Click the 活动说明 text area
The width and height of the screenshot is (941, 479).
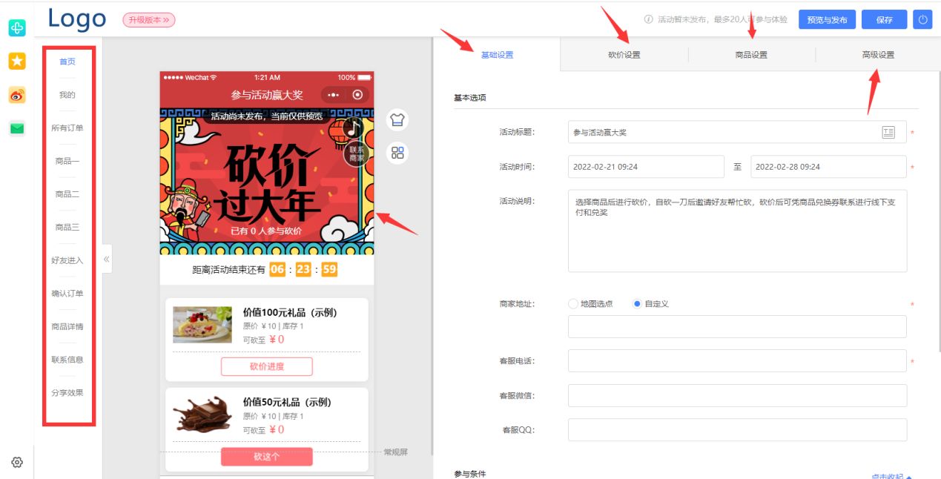(737, 231)
